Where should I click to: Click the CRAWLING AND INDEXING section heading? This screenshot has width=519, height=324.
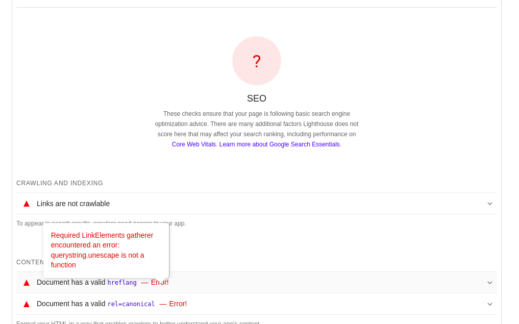point(59,183)
